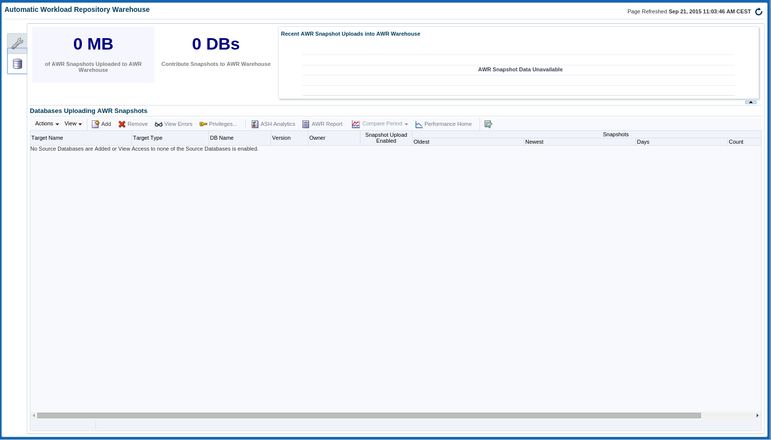Click the scrollbar right arrow

coord(758,415)
